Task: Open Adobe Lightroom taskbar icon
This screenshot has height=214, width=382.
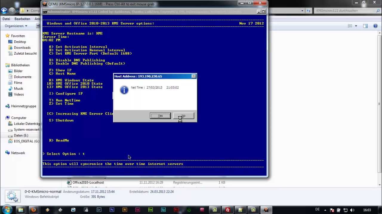Action: point(99,210)
